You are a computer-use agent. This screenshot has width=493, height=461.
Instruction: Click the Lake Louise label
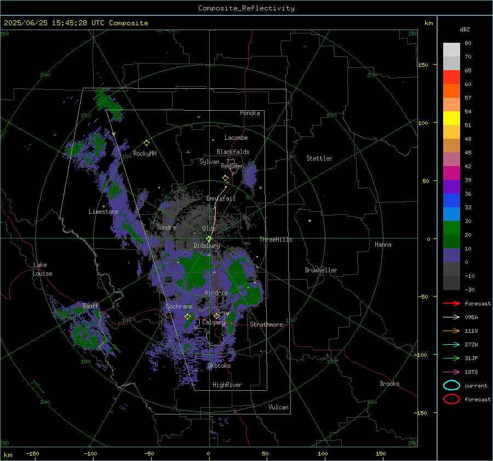(x=42, y=269)
